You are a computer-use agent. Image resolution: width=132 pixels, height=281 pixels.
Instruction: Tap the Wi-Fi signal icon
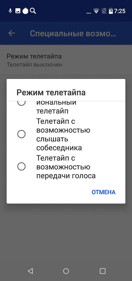[x=96, y=11]
